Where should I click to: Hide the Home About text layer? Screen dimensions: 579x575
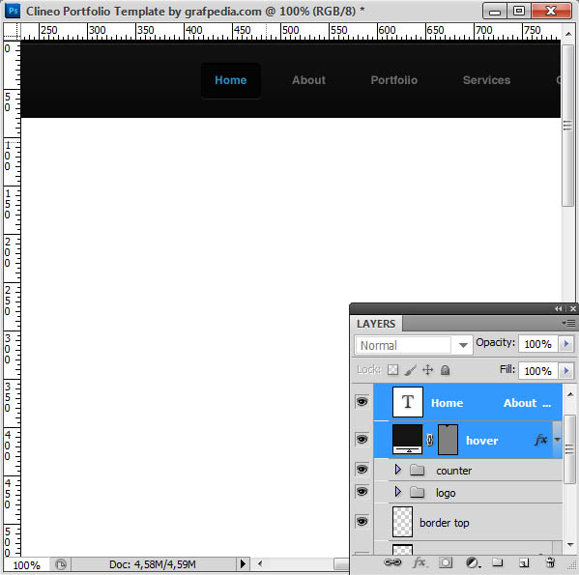[362, 402]
